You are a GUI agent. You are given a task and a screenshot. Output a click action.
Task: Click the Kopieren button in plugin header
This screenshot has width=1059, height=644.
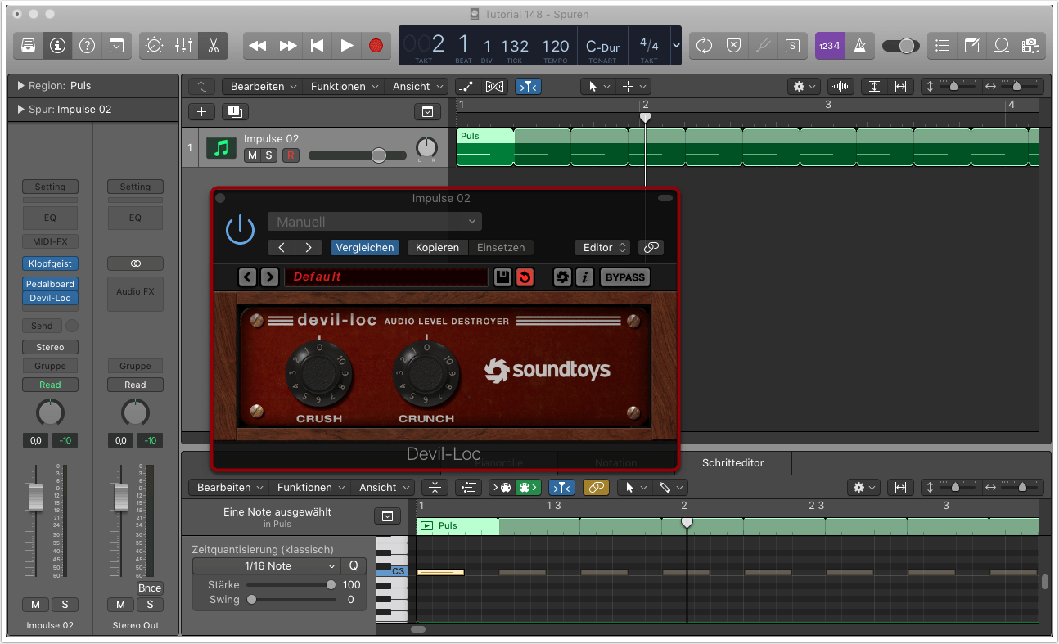coord(437,248)
